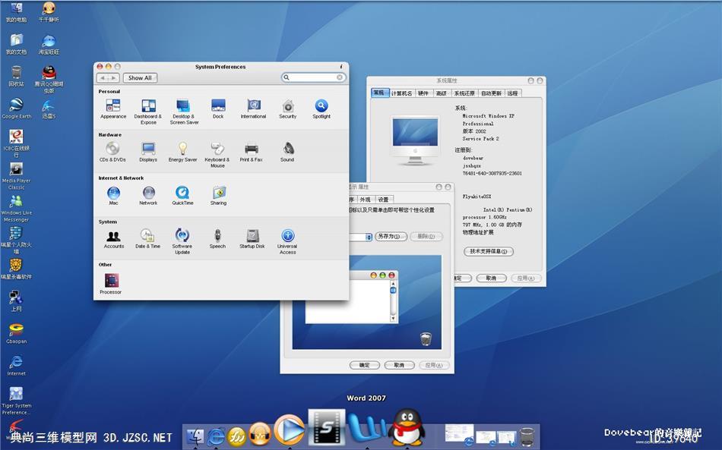Go back in System Preferences
The image size is (722, 450).
coord(103,78)
